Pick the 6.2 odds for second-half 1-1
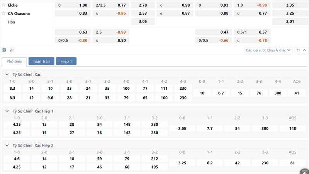309x174 pixels. coord(210,163)
